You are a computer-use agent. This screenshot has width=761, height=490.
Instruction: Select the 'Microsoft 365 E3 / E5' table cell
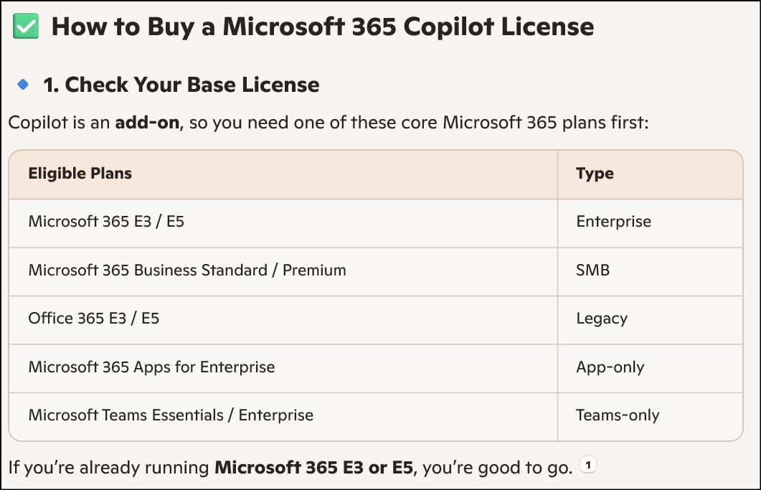tap(106, 222)
